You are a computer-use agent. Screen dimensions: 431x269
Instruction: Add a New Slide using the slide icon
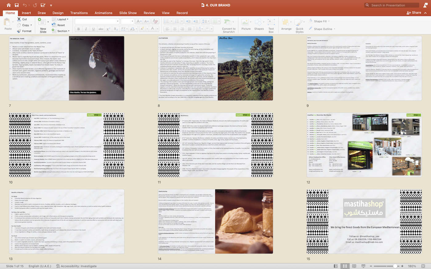(42, 22)
